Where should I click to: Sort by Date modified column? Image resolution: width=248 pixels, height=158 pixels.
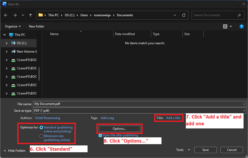pyautogui.click(x=125, y=34)
